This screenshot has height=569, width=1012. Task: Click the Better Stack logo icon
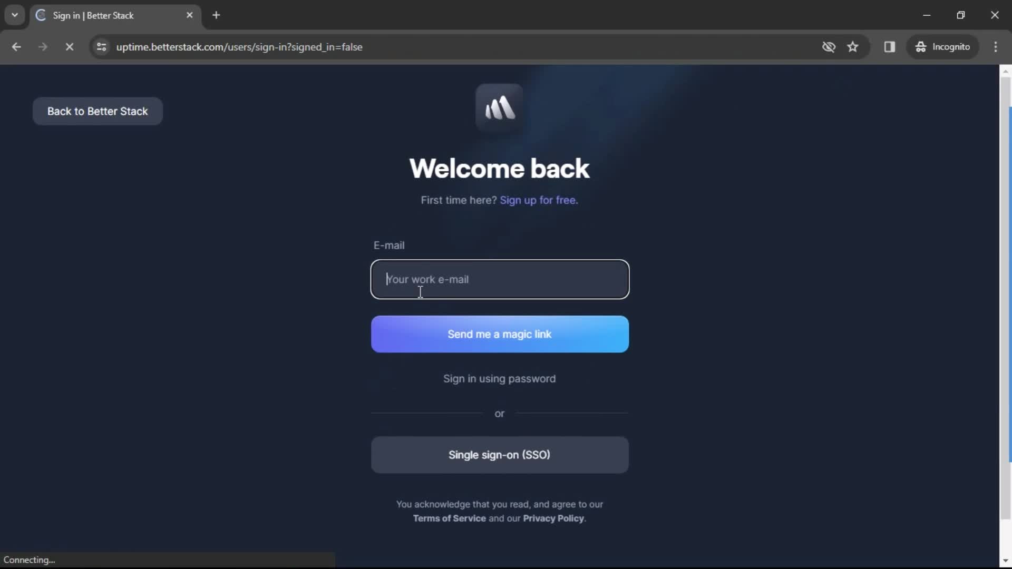click(499, 107)
